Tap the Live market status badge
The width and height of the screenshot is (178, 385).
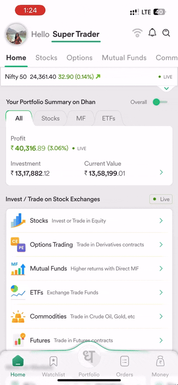(x=161, y=199)
